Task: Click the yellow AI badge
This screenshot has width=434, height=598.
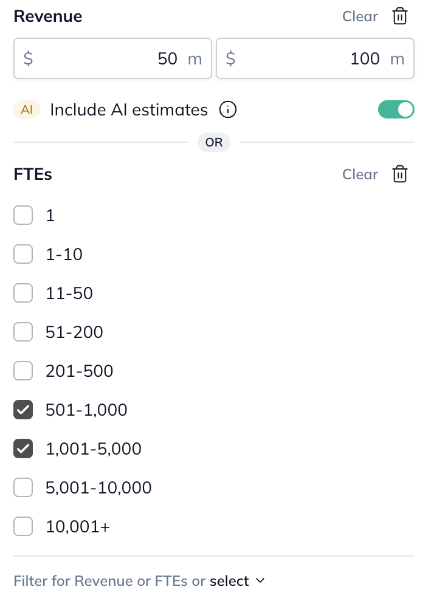Action: pos(27,110)
